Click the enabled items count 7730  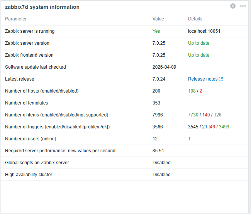pyautogui.click(x=193, y=115)
